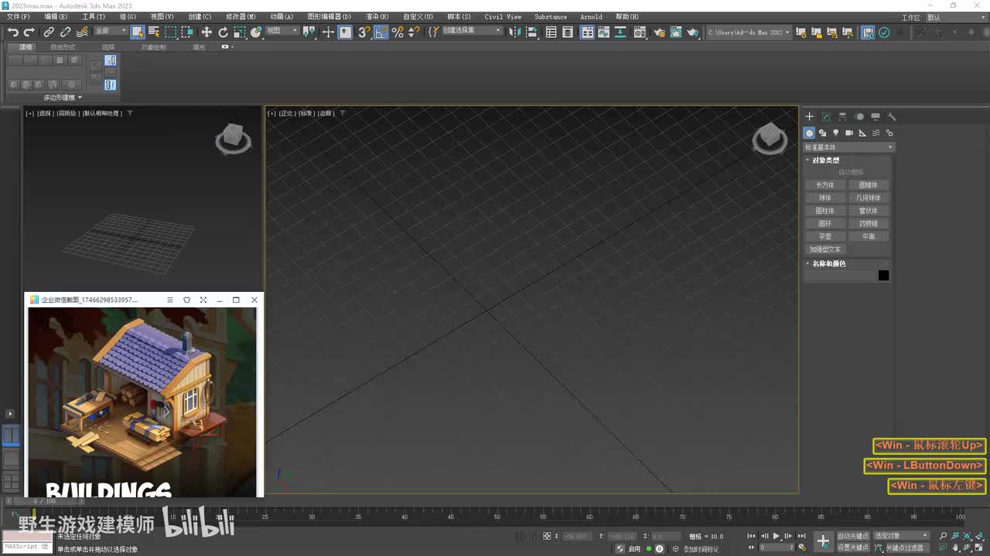Click the 茶壶 teapot primitive button

point(825,236)
